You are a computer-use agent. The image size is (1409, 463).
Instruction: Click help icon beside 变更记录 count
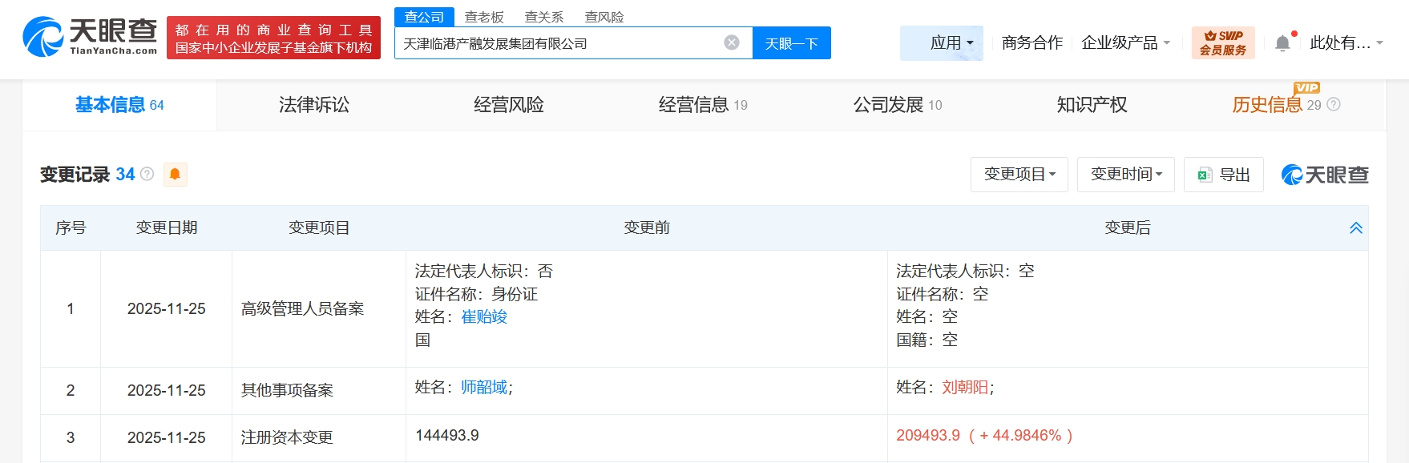[147, 174]
